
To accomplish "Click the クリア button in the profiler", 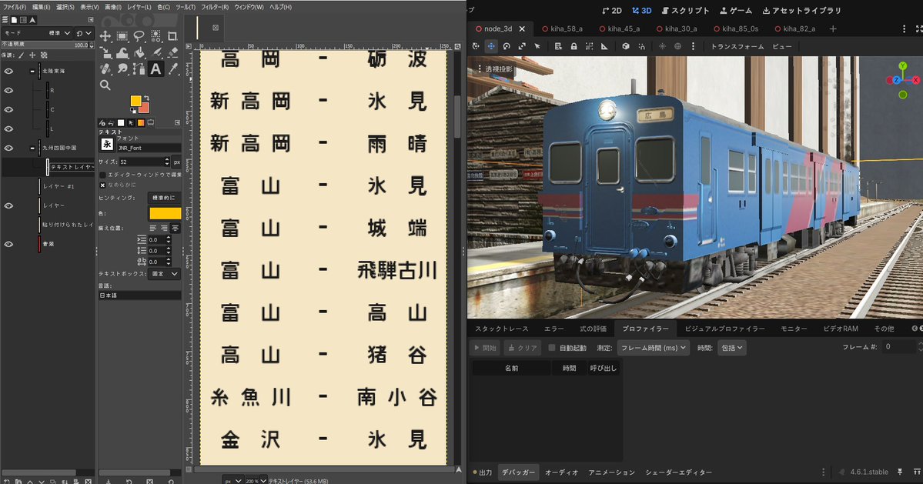I will point(523,348).
